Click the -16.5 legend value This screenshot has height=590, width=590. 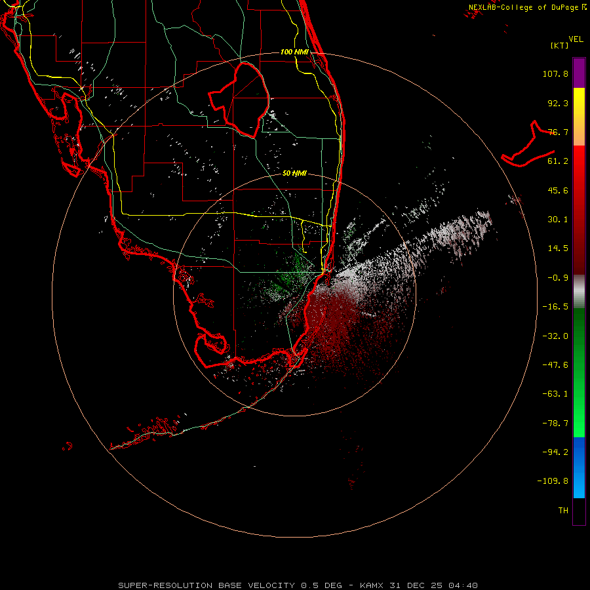point(555,307)
